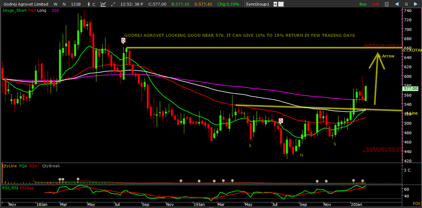The width and height of the screenshot is (422, 208).
Task: Click the H head pattern label
Action: click(301, 155)
